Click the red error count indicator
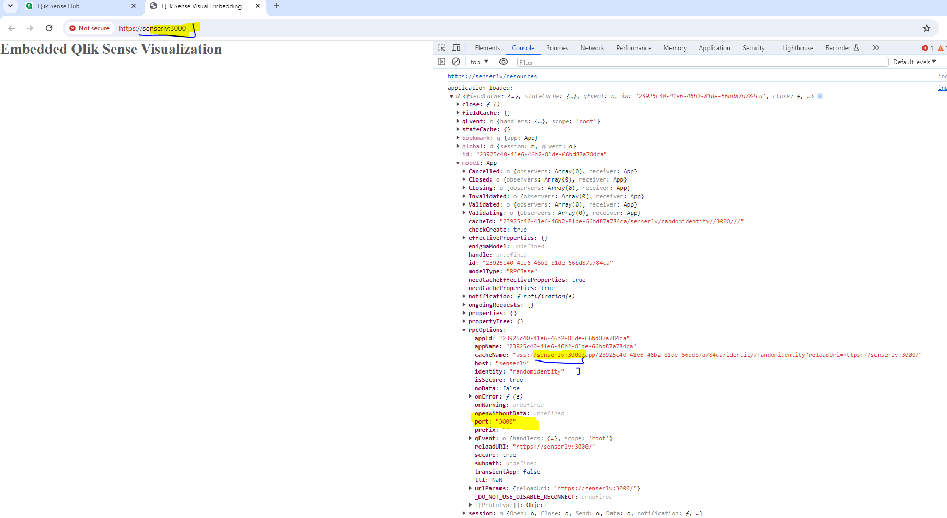 [927, 48]
